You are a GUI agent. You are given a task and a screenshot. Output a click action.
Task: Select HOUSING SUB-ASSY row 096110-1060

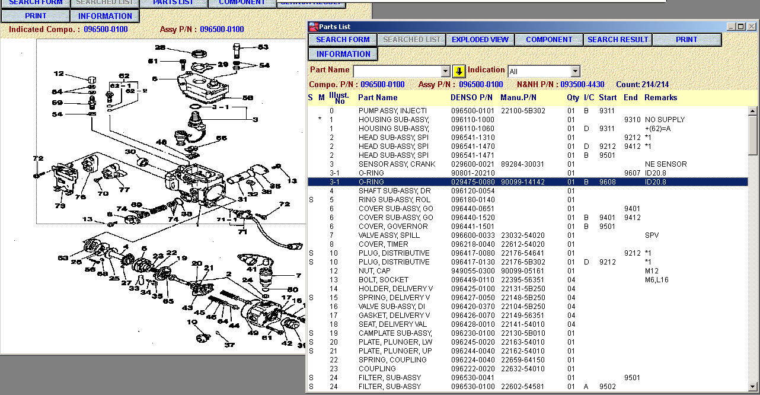pyautogui.click(x=528, y=129)
